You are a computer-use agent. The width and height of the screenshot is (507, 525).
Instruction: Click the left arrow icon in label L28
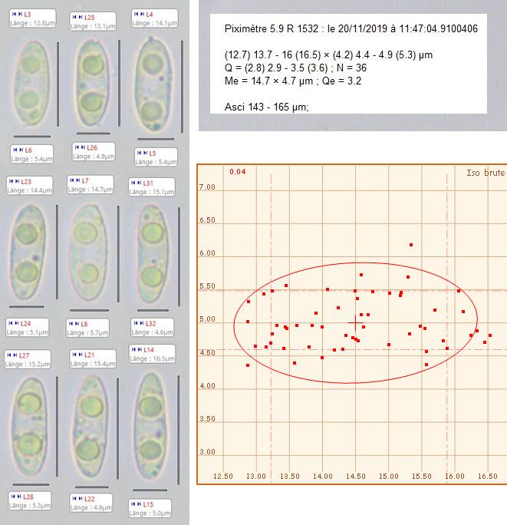(x=13, y=497)
